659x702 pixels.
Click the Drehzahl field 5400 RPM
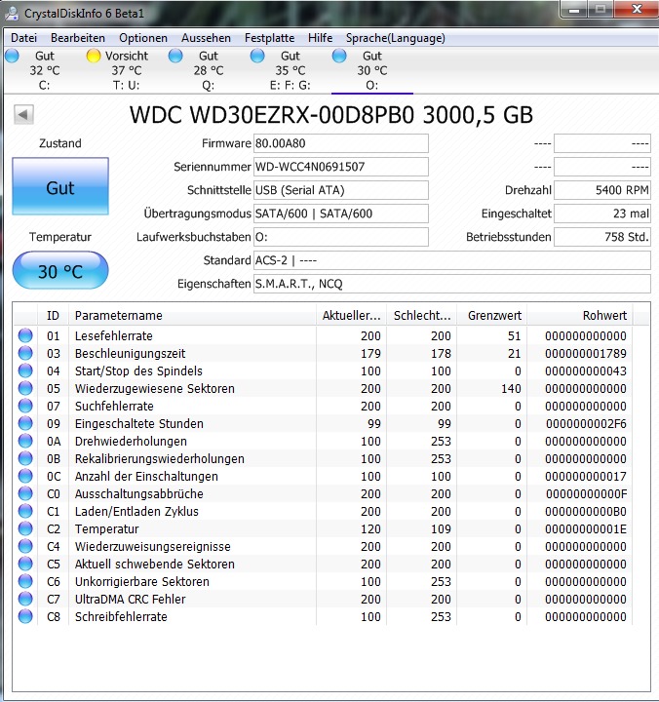pyautogui.click(x=602, y=190)
